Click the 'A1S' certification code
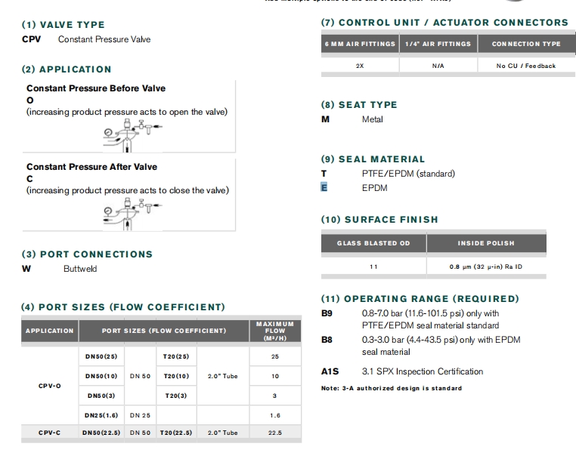576x459 pixels. point(330,371)
